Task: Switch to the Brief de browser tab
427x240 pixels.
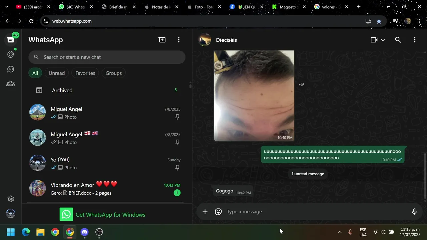Action: [118, 7]
